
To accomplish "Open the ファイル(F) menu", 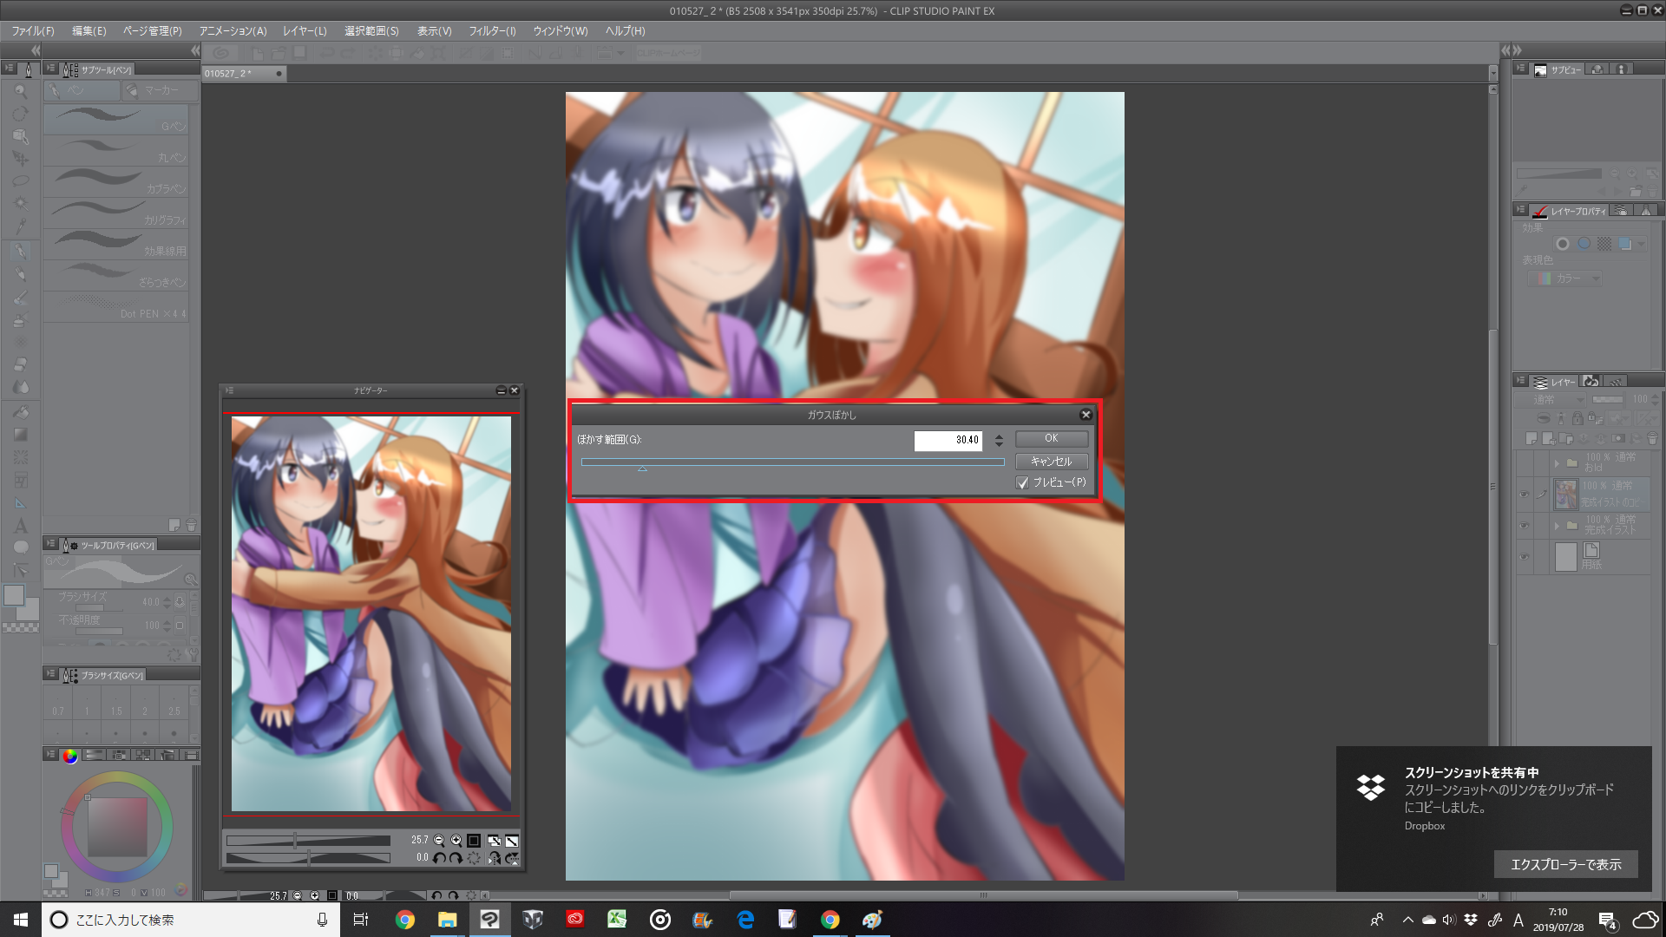I will [33, 30].
